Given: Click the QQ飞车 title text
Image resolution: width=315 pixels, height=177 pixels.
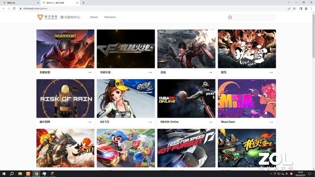Looking at the screenshot, I should [x=105, y=122].
